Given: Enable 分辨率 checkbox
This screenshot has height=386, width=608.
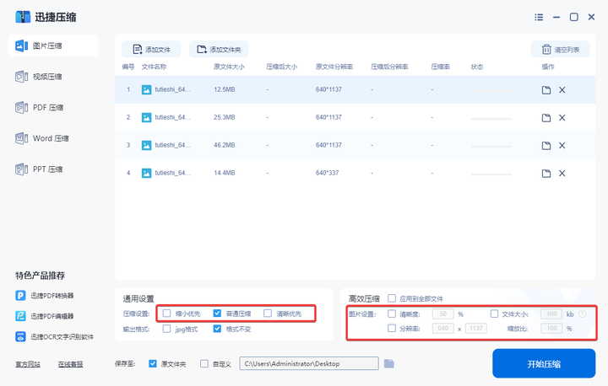Looking at the screenshot, I should click(392, 329).
